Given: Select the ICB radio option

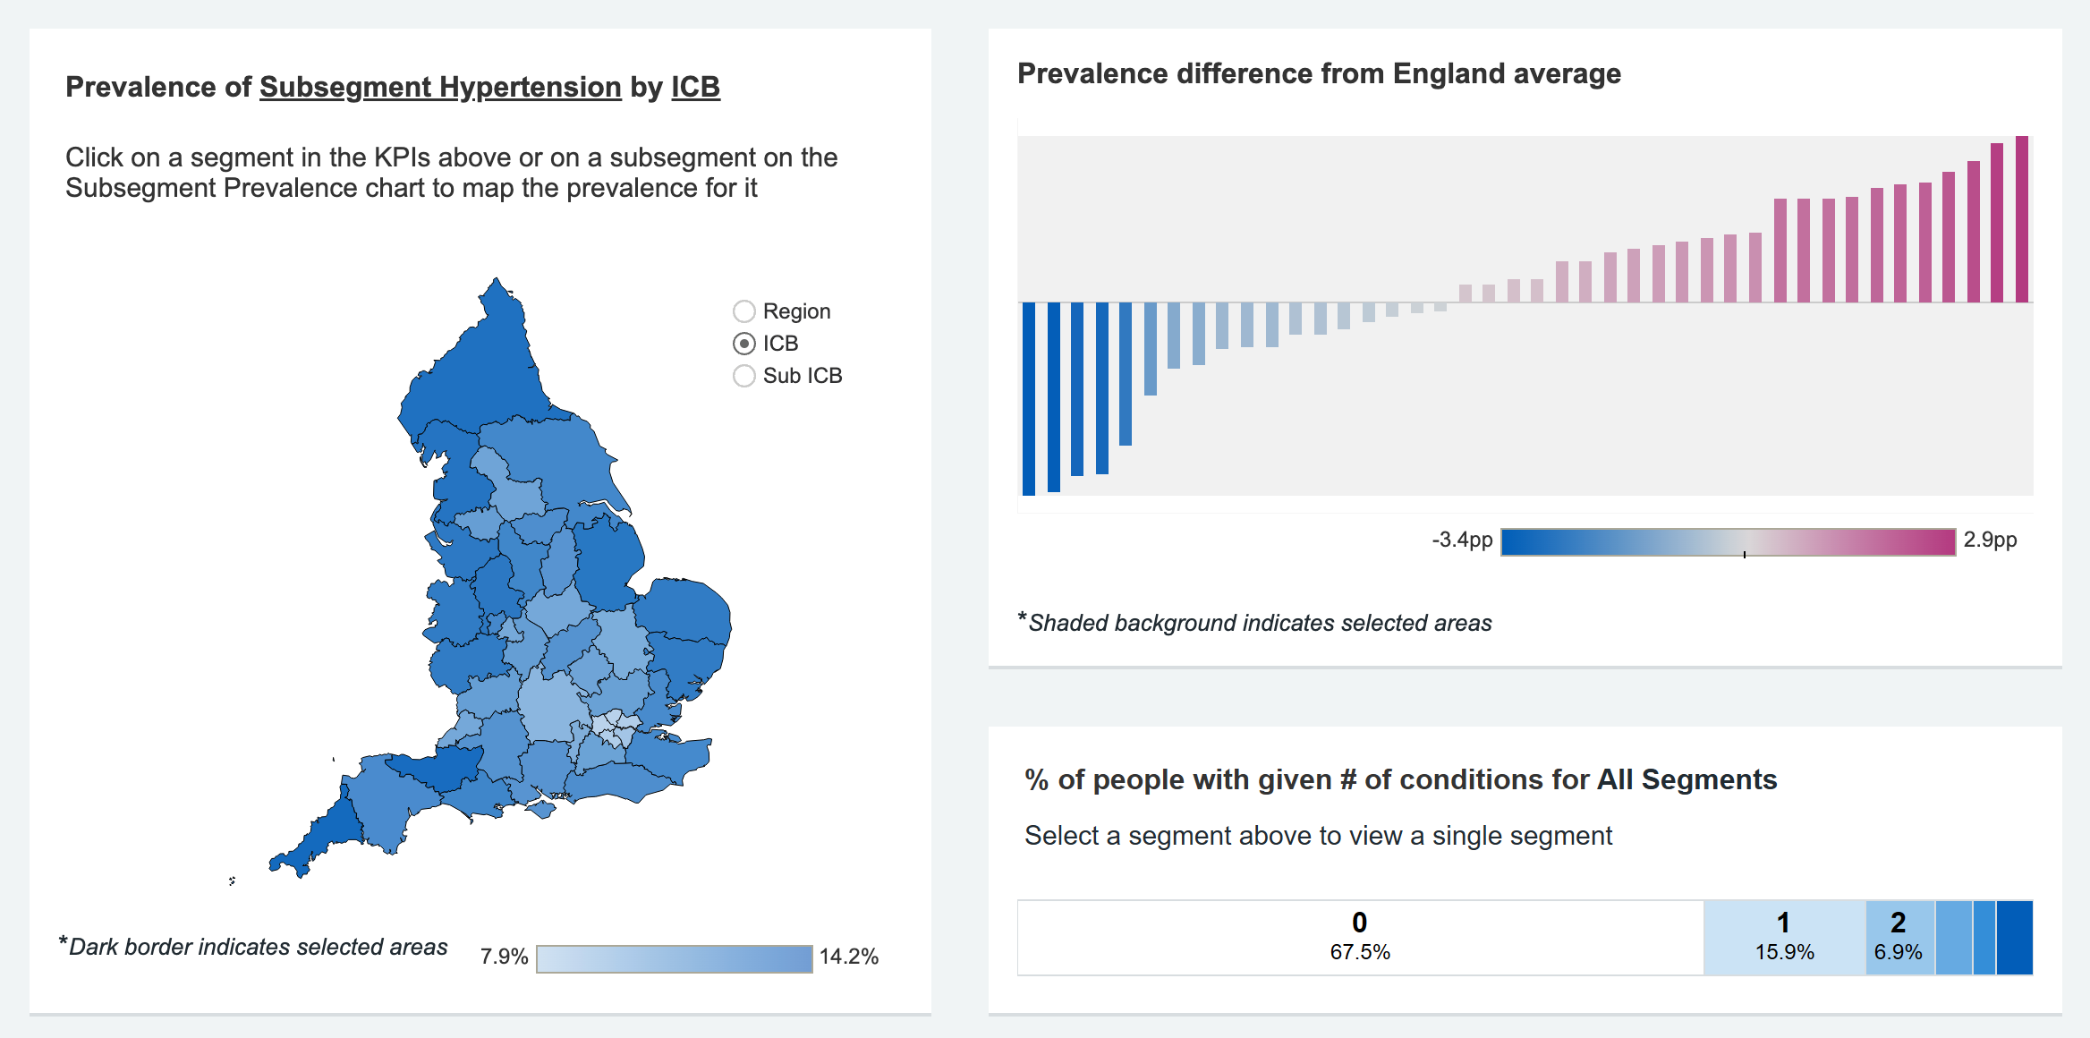Looking at the screenshot, I should point(743,344).
